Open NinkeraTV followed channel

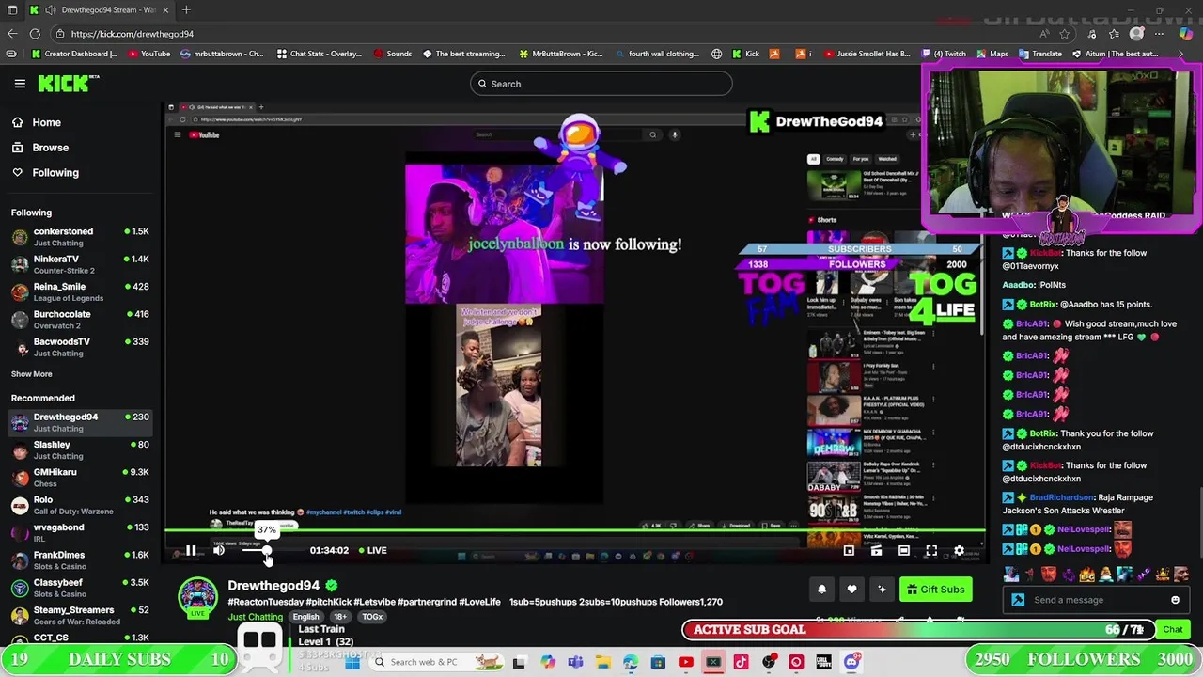[81, 264]
